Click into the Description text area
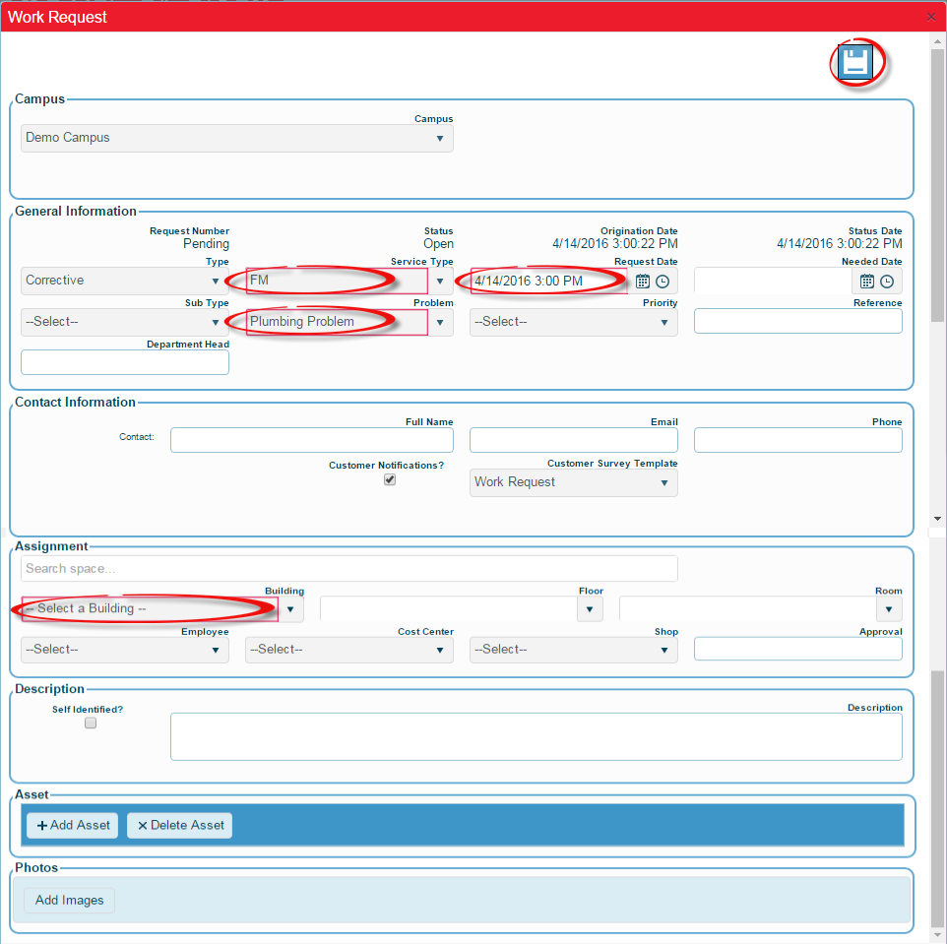947x944 pixels. coord(536,736)
